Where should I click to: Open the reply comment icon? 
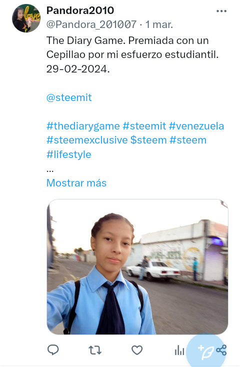tap(53, 350)
